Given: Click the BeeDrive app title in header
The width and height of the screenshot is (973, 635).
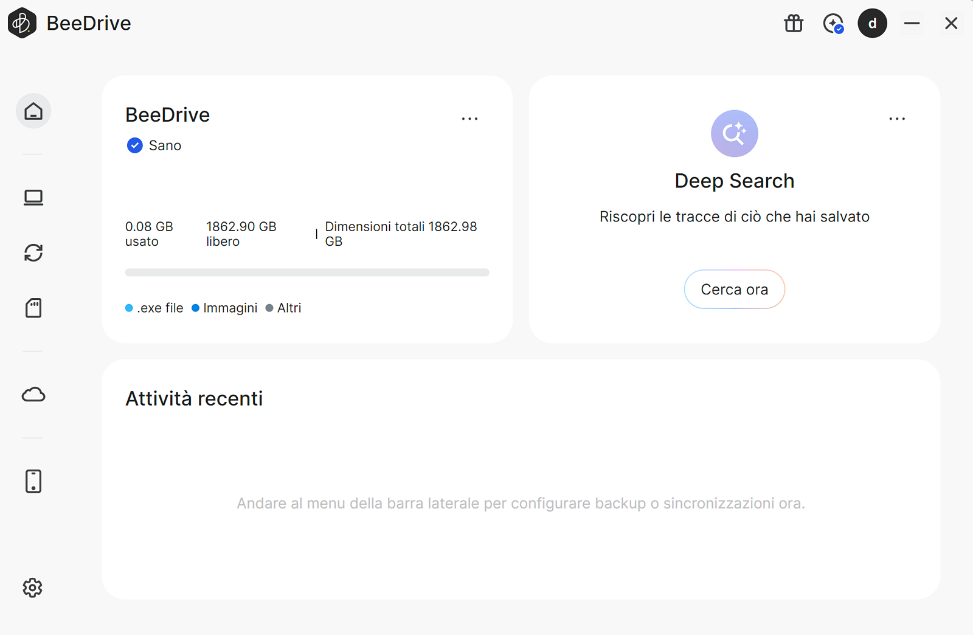Looking at the screenshot, I should pyautogui.click(x=89, y=23).
